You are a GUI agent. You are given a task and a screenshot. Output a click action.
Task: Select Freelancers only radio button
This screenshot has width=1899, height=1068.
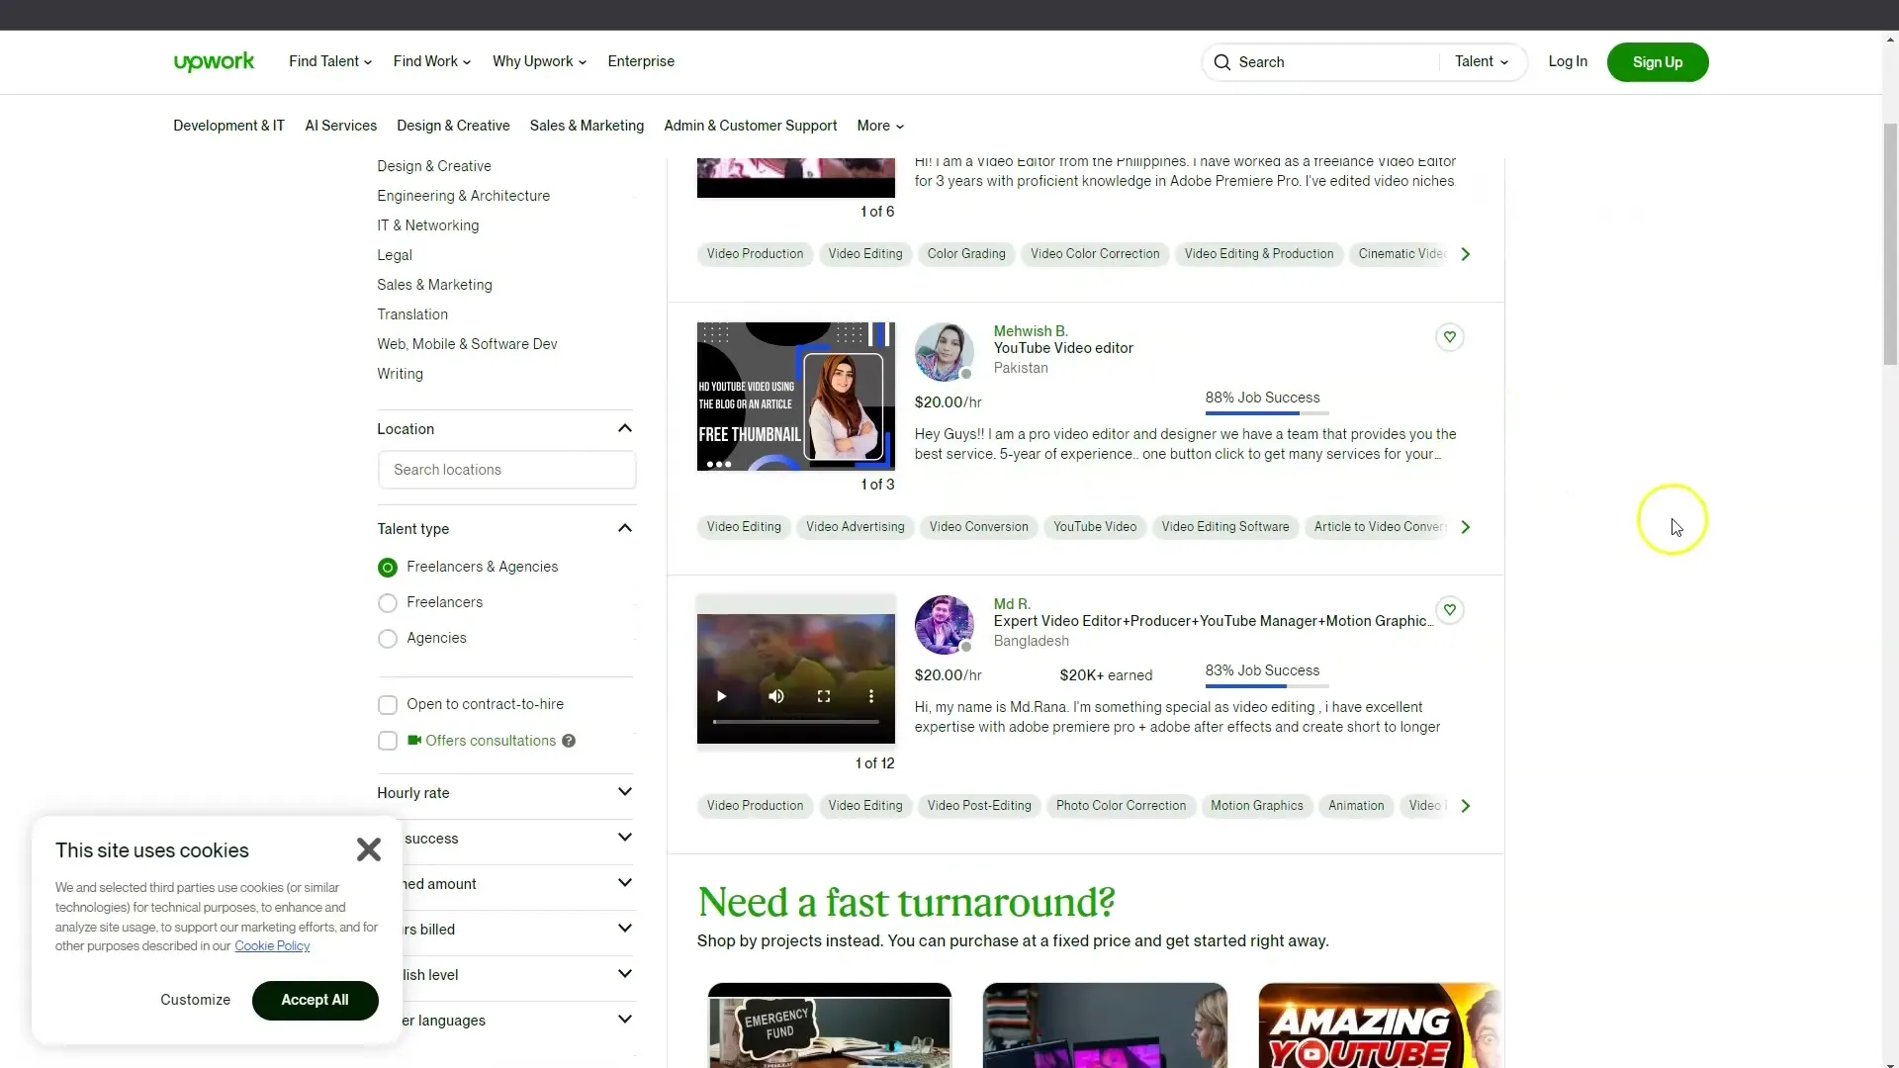(x=388, y=602)
